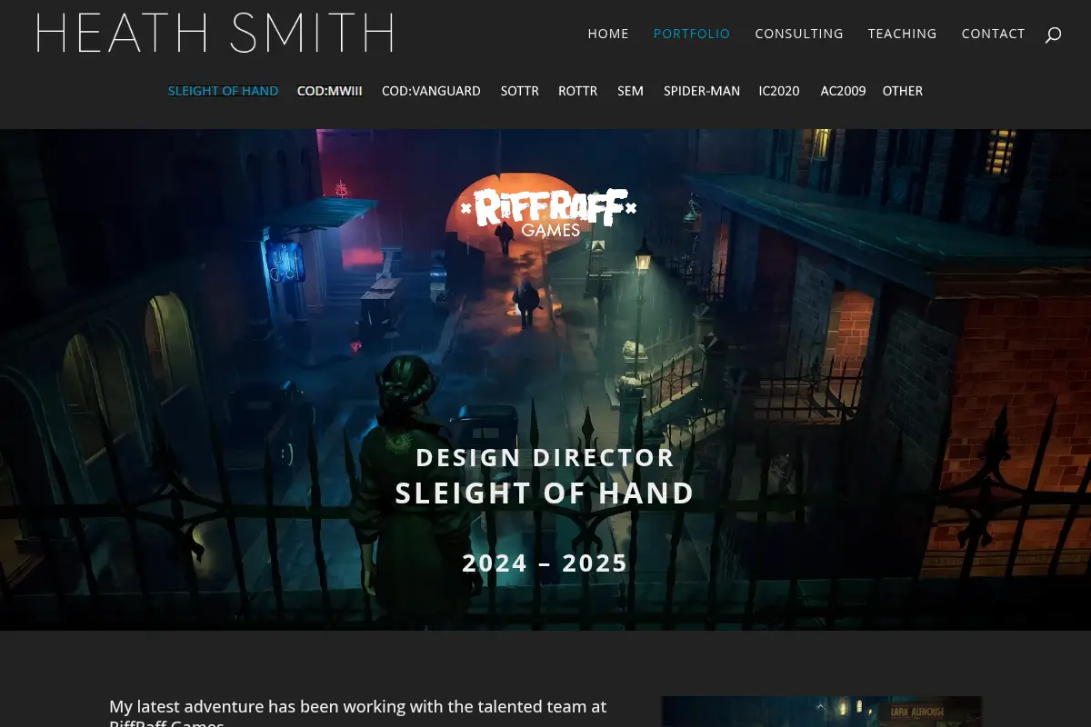Click the 2024 – 2025 date text
Viewport: 1091px width, 727px height.
tap(545, 563)
